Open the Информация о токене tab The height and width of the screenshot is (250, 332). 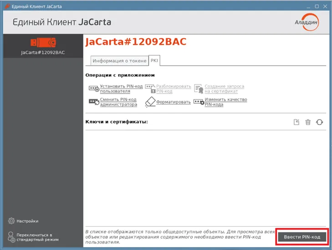[119, 61]
